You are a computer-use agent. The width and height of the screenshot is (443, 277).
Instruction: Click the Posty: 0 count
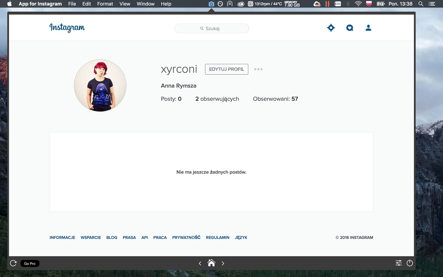tap(171, 99)
